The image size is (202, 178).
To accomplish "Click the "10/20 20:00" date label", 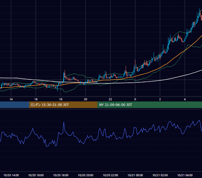I will [x=86, y=175].
